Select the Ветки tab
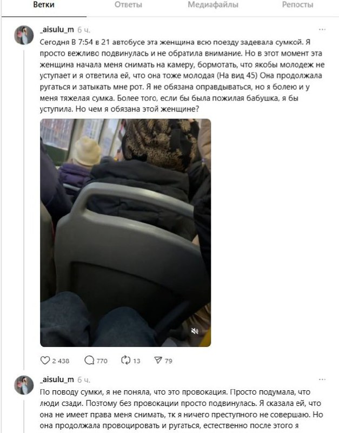This screenshot has height=433, width=339. (44, 5)
